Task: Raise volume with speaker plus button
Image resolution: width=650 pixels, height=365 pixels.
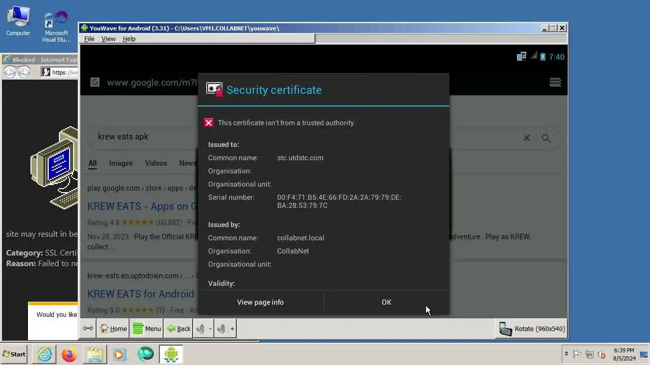Action: [x=225, y=328]
